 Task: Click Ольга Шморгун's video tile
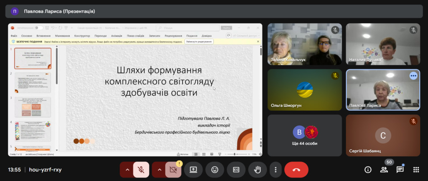(305, 89)
